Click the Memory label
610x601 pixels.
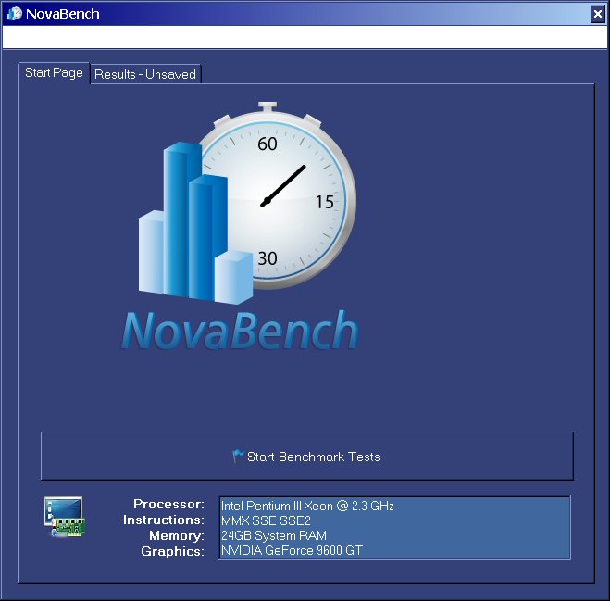click(177, 535)
